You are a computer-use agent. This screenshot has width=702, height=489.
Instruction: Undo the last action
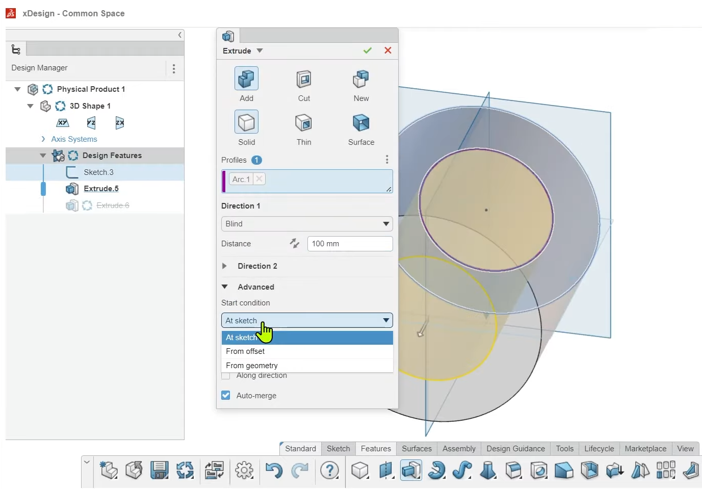(274, 470)
